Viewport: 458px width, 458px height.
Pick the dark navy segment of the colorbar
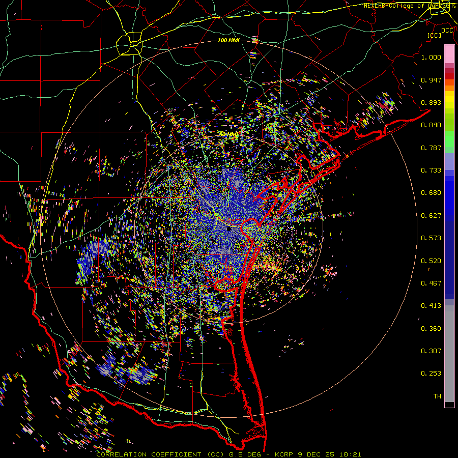(449, 260)
